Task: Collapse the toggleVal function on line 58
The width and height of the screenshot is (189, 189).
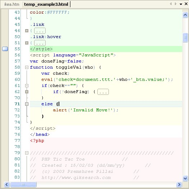Action: tap(27, 67)
